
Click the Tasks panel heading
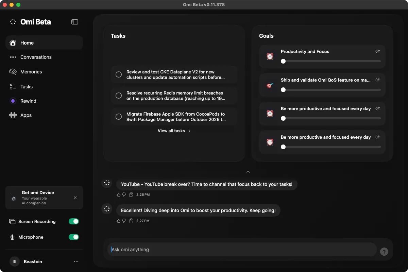118,36
